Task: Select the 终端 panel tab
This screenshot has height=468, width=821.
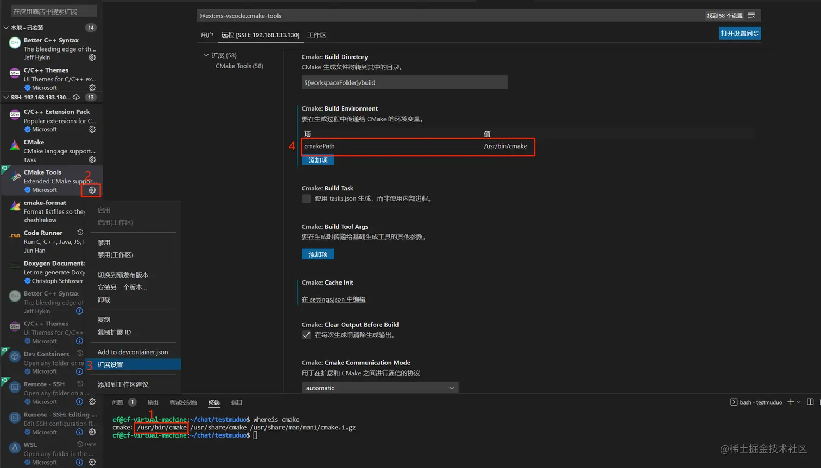Action: (214, 402)
